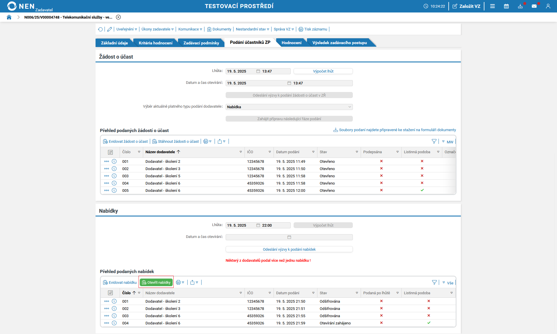
Task: Click Odeslání výzvy k podání nabídek button
Action: click(x=289, y=249)
